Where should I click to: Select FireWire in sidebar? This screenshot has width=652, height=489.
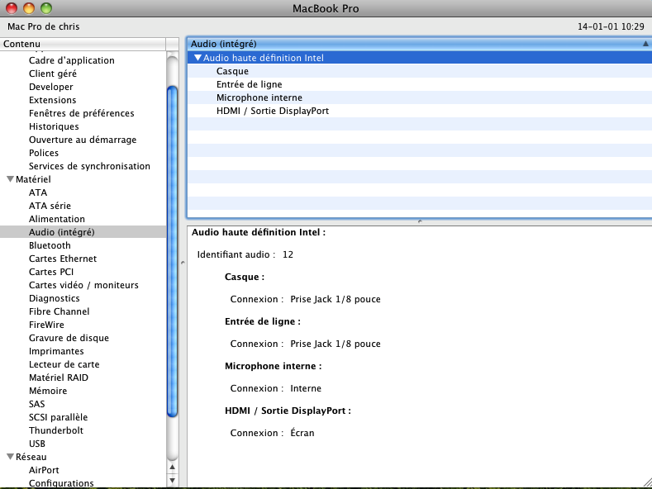point(46,325)
